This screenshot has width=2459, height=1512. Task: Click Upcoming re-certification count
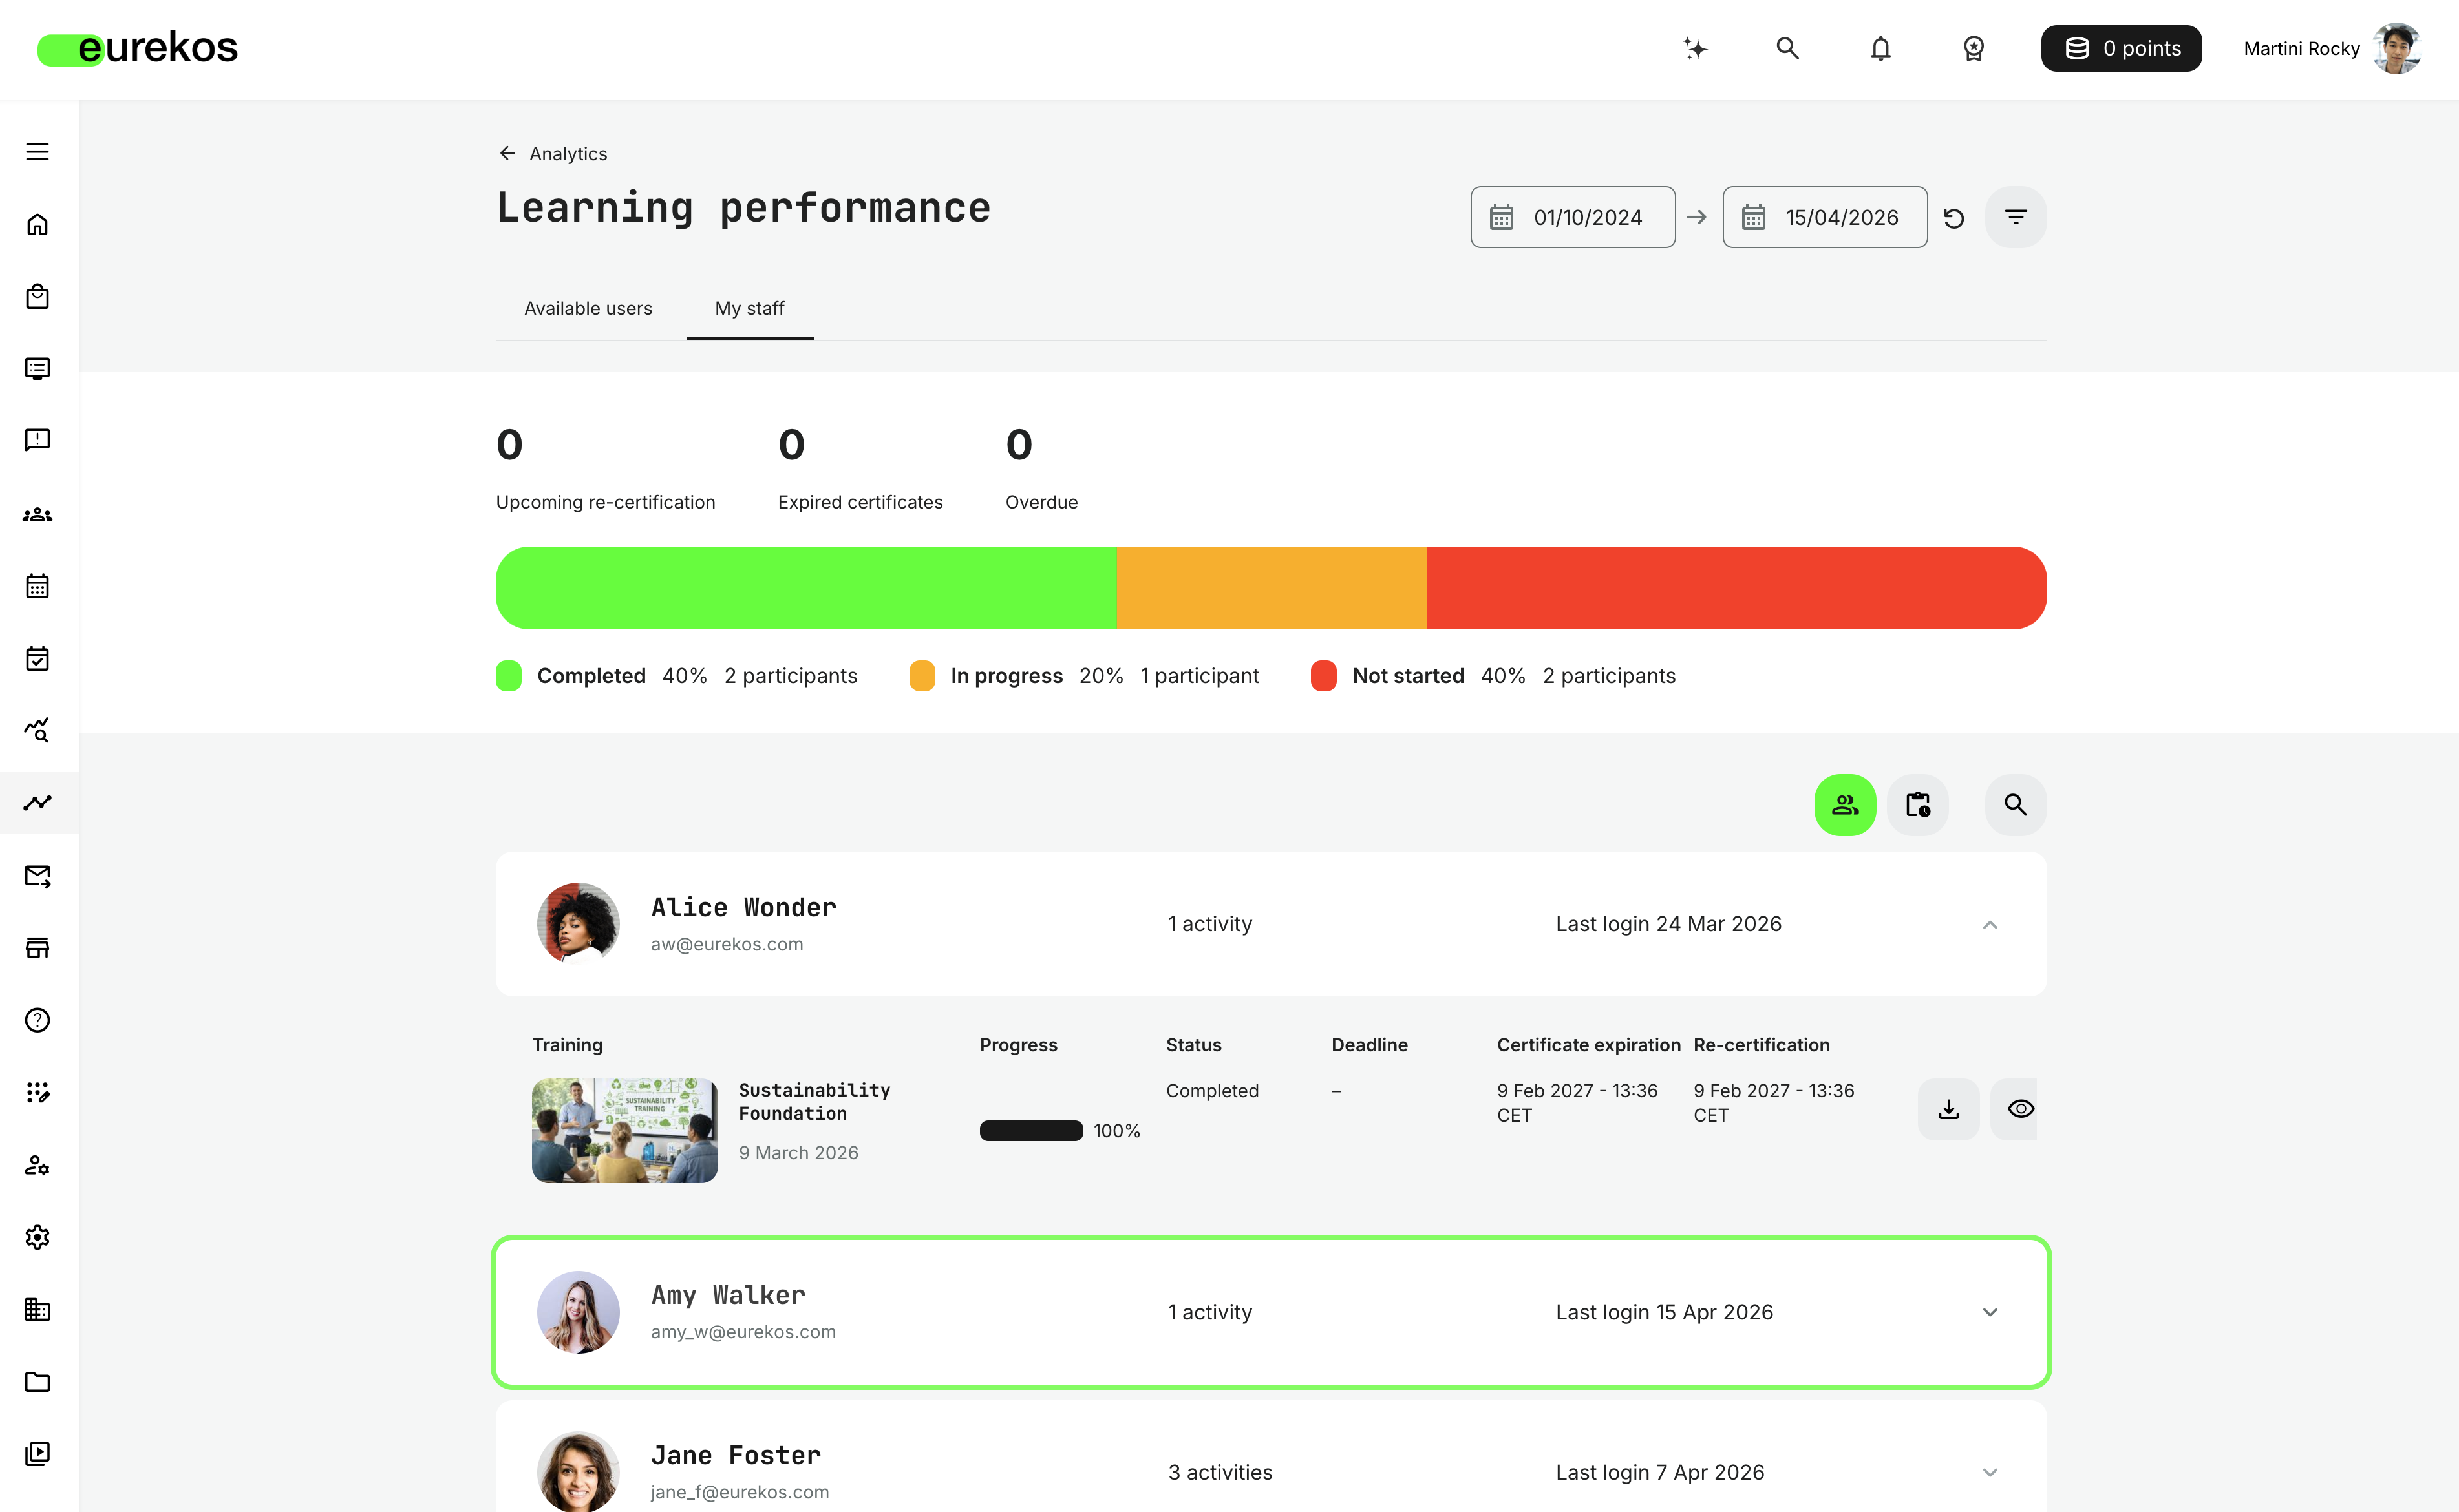[x=509, y=445]
